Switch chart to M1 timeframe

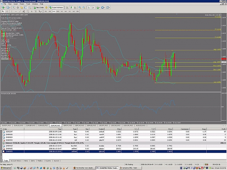click(x=46, y=11)
